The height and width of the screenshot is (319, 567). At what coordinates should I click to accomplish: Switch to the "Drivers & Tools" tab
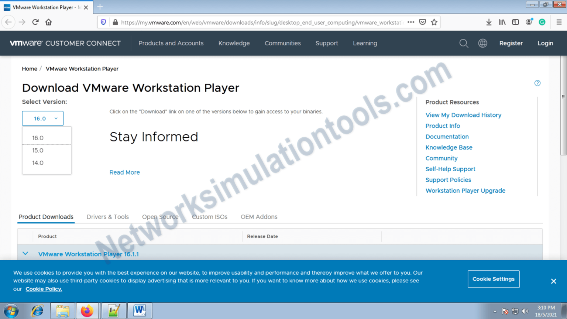[107, 217]
